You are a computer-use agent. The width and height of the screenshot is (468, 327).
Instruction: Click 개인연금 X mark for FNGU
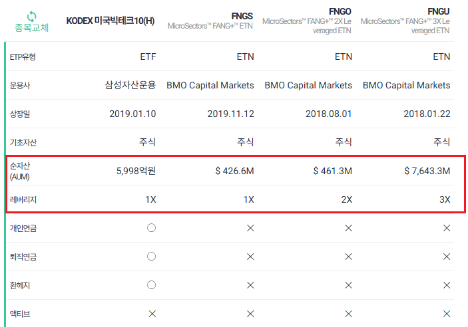(x=447, y=229)
